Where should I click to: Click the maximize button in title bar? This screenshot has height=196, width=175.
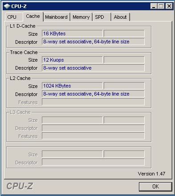click(x=161, y=6)
